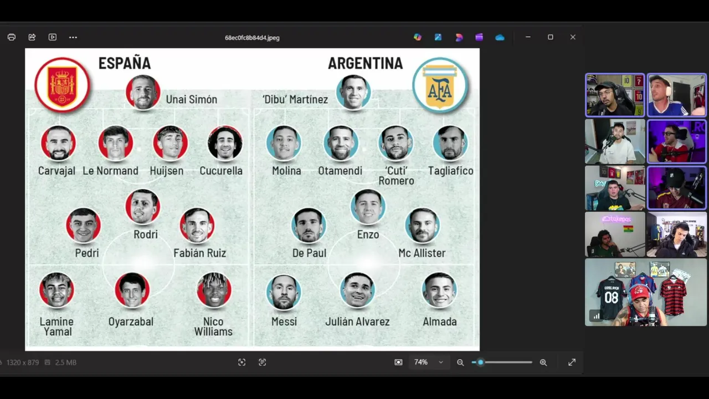The image size is (709, 399).
Task: Select the large webcam with hanging jerseys
Action: pyautogui.click(x=646, y=293)
